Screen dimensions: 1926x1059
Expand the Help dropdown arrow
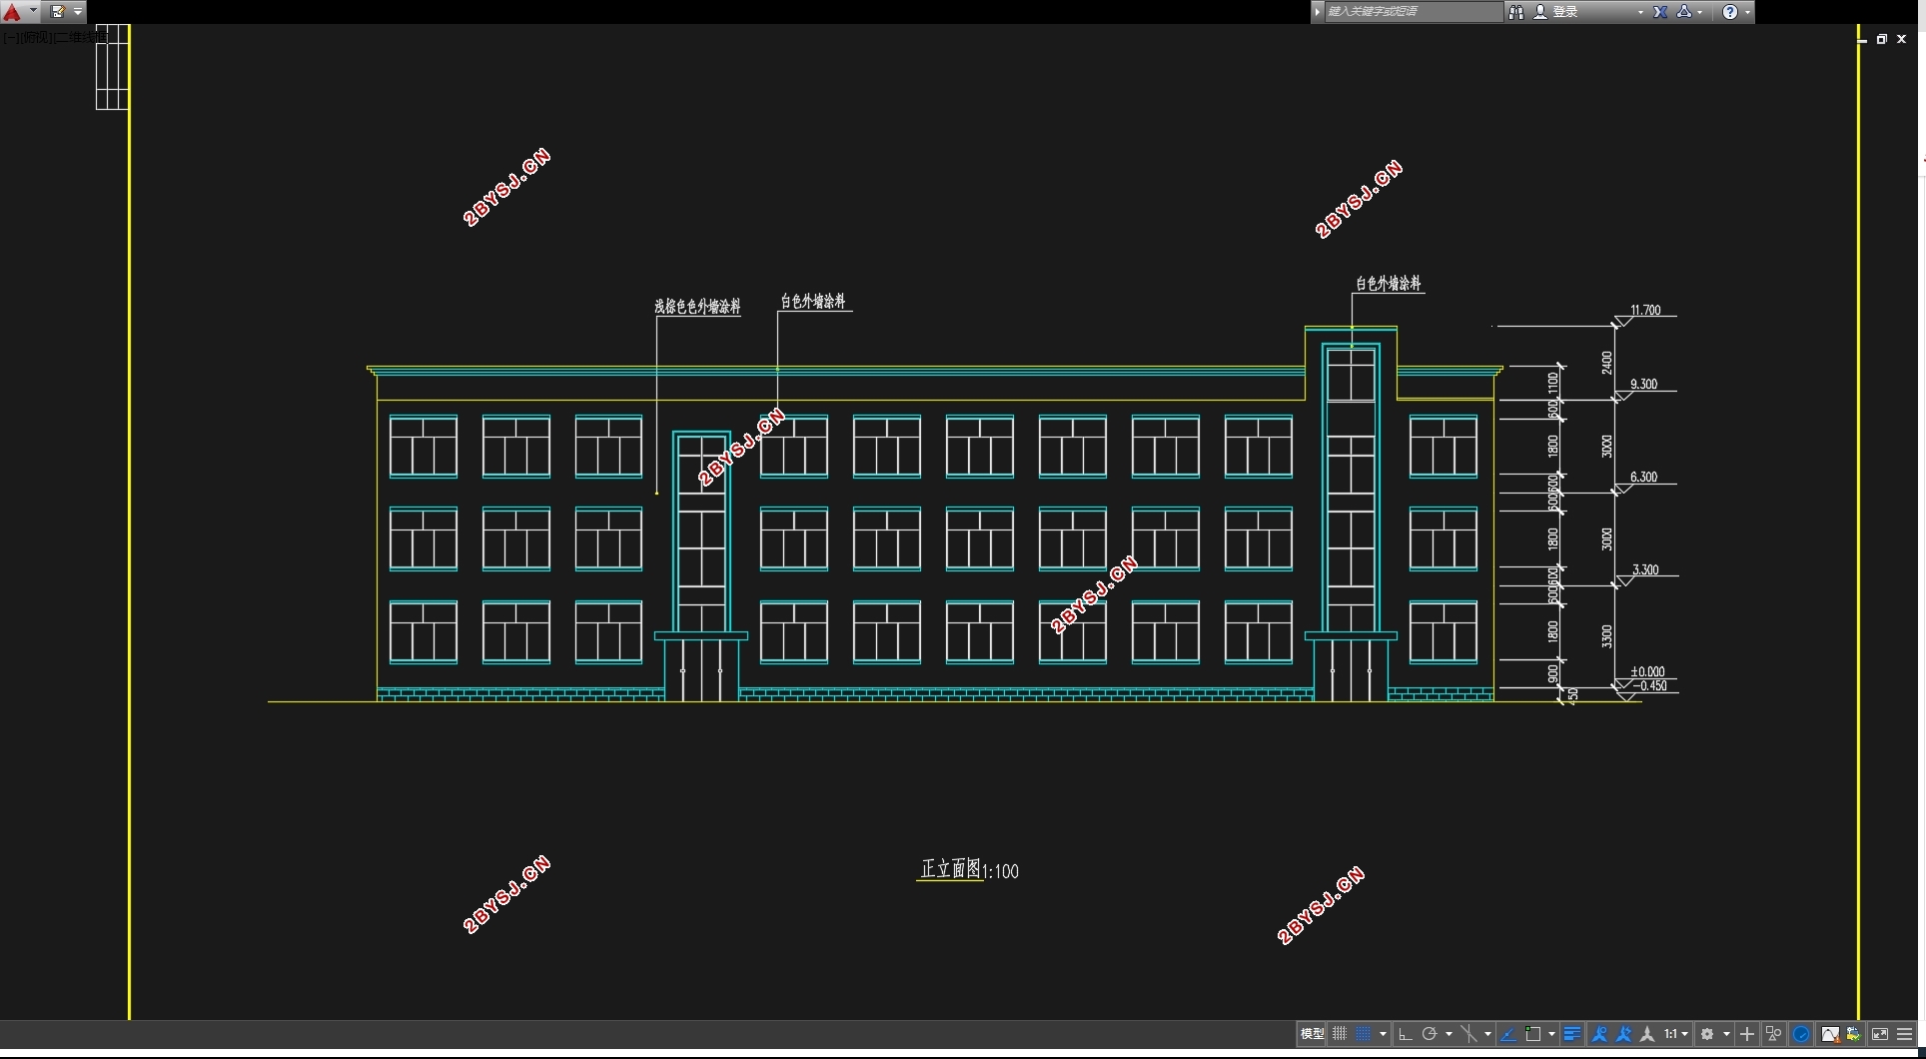coord(1747,12)
